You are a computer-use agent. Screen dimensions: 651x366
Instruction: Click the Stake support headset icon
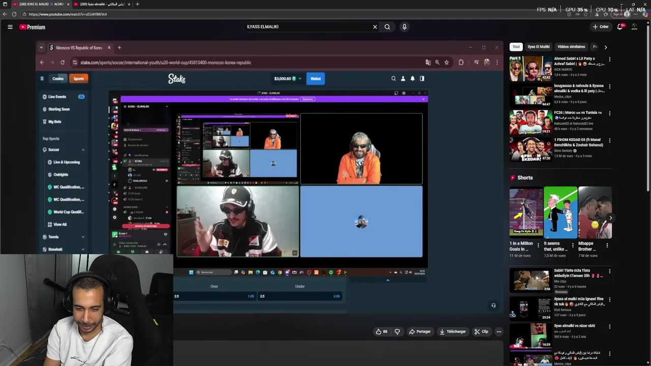[493, 306]
